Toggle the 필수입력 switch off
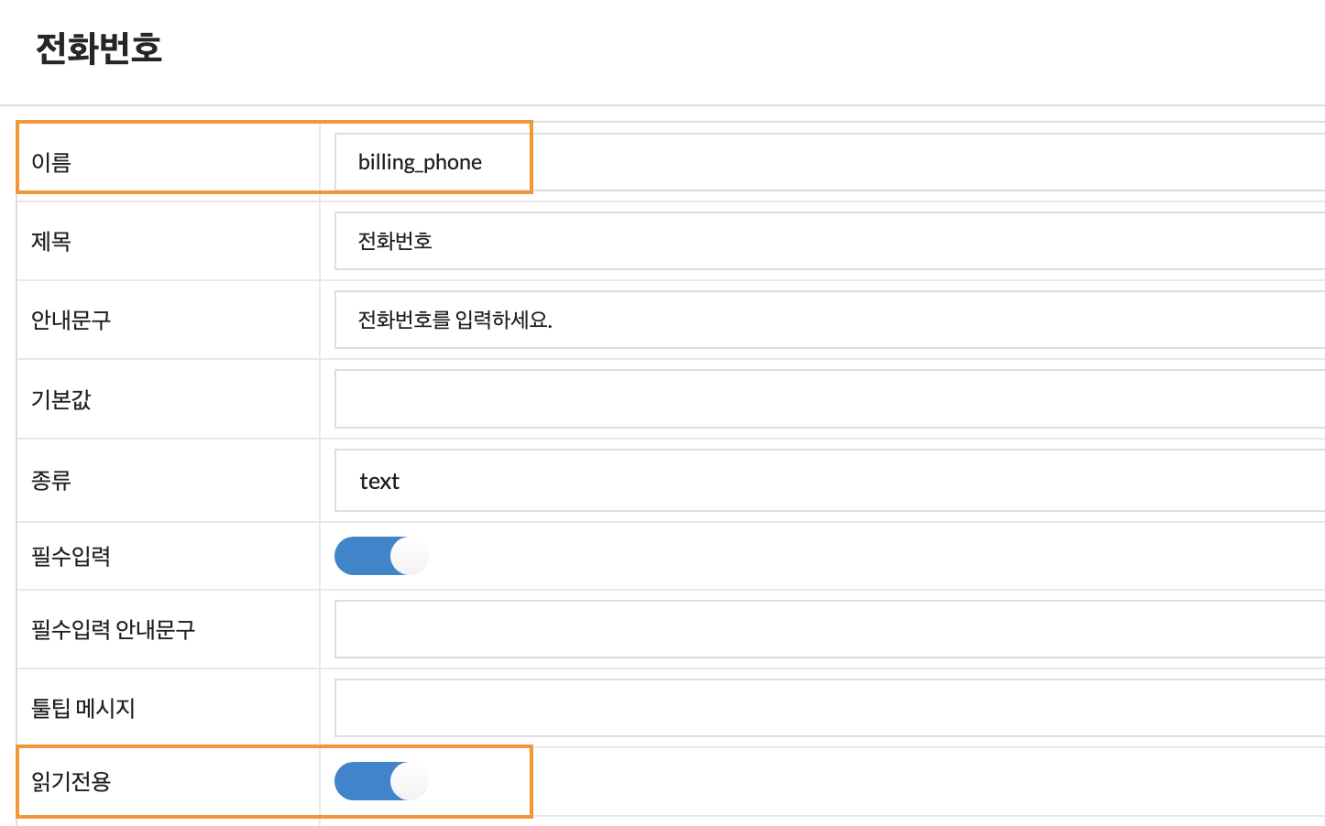 [x=381, y=556]
